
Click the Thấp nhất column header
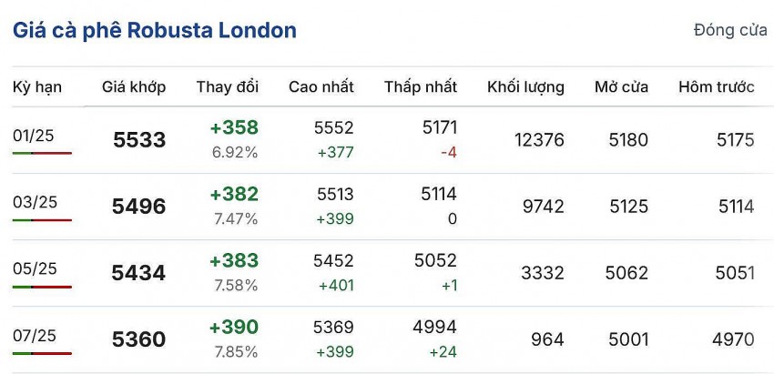pos(421,87)
